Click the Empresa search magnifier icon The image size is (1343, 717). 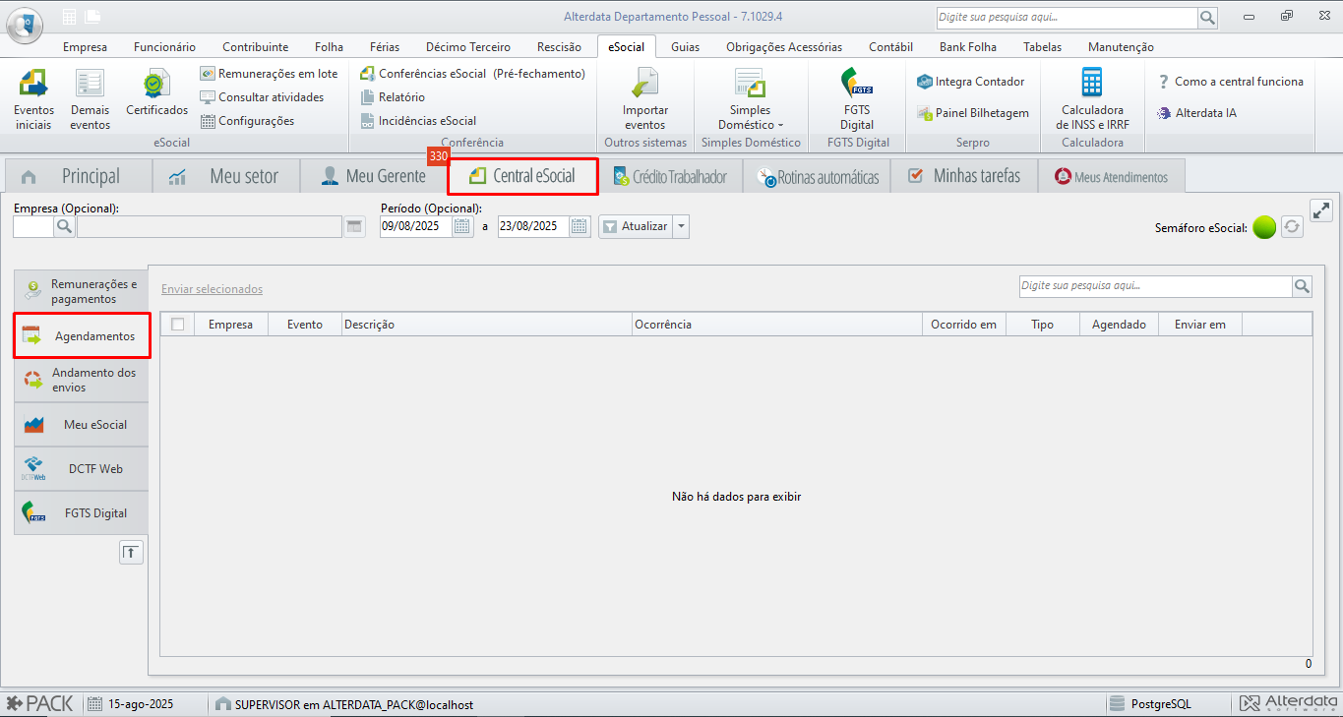(x=64, y=226)
